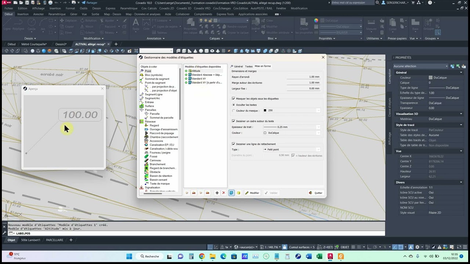
Task: Click the yellow cylinder icon in dialog toolbar
Action: tap(238, 193)
